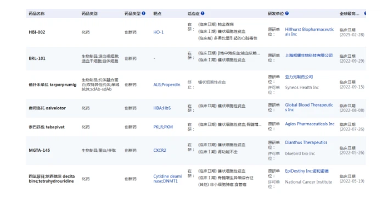Screen dimensions: 382x199
Task: Click bluebird bio Inc licensee text
Action: (300, 153)
